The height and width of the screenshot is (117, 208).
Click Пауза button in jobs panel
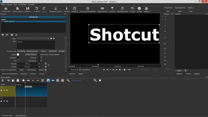179,71
